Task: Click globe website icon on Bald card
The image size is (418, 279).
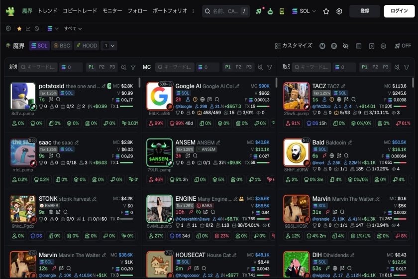Action: [x=331, y=155]
